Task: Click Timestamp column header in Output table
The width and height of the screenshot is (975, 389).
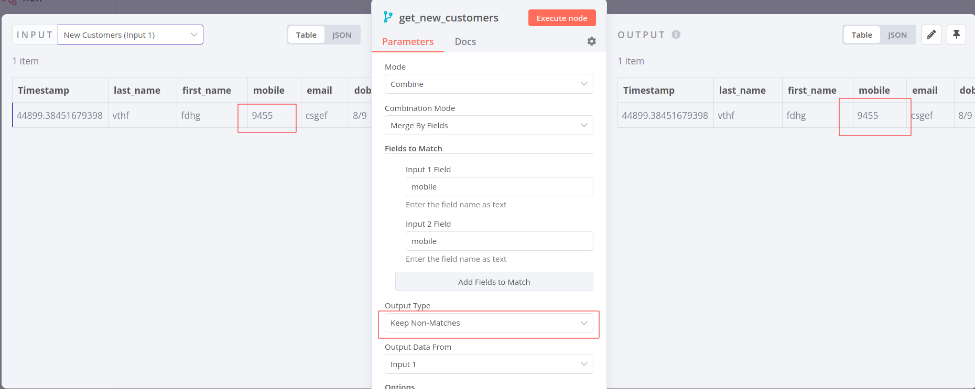Action: 666,90
